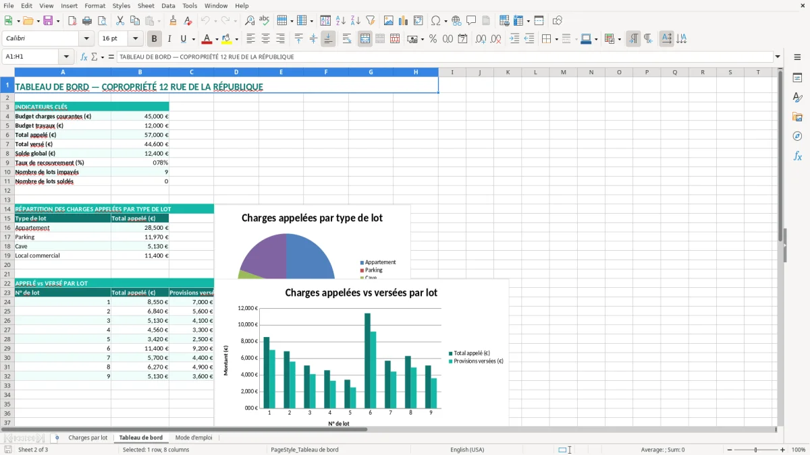This screenshot has height=455, width=810.
Task: Toggle Merge and Center Cells
Action: click(365, 39)
